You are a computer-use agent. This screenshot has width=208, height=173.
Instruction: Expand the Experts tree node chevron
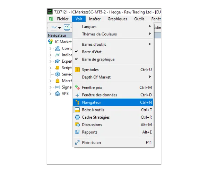click(50, 62)
